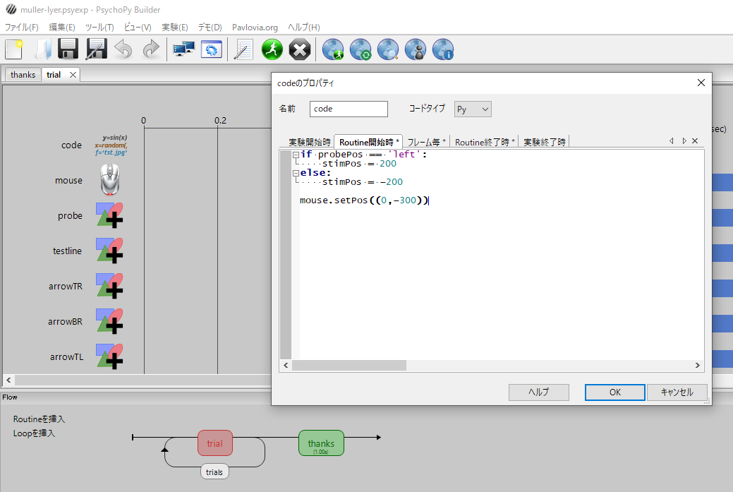Save the experiment with the floppy icon
This screenshot has width=733, height=492.
point(68,49)
